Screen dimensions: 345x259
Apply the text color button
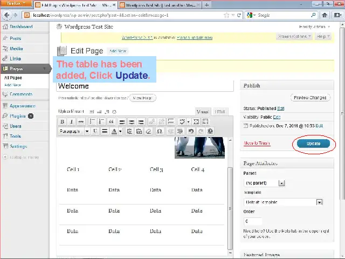[114, 131]
